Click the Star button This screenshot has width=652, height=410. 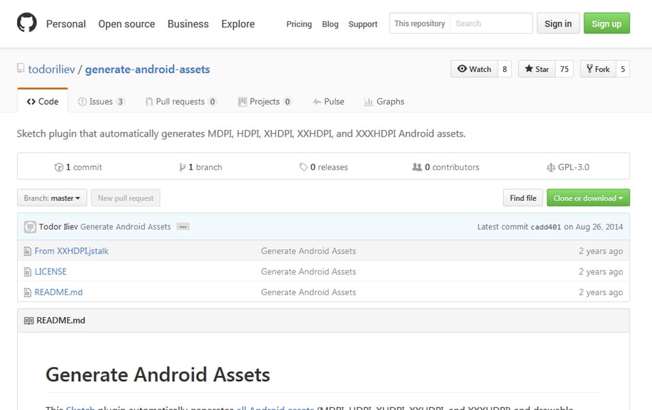click(x=536, y=69)
